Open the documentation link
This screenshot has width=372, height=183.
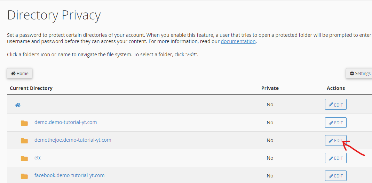tap(238, 41)
